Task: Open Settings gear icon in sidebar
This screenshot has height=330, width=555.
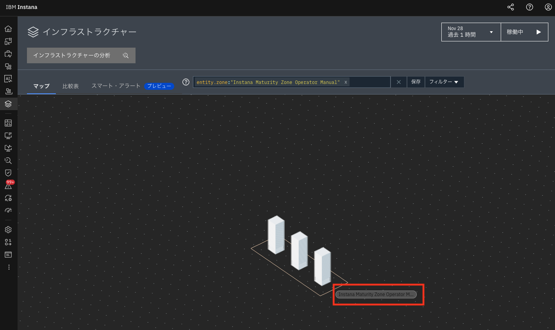Action: click(8, 230)
